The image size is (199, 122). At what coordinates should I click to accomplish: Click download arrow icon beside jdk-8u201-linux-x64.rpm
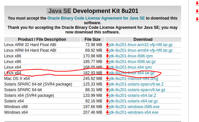pos(107,67)
